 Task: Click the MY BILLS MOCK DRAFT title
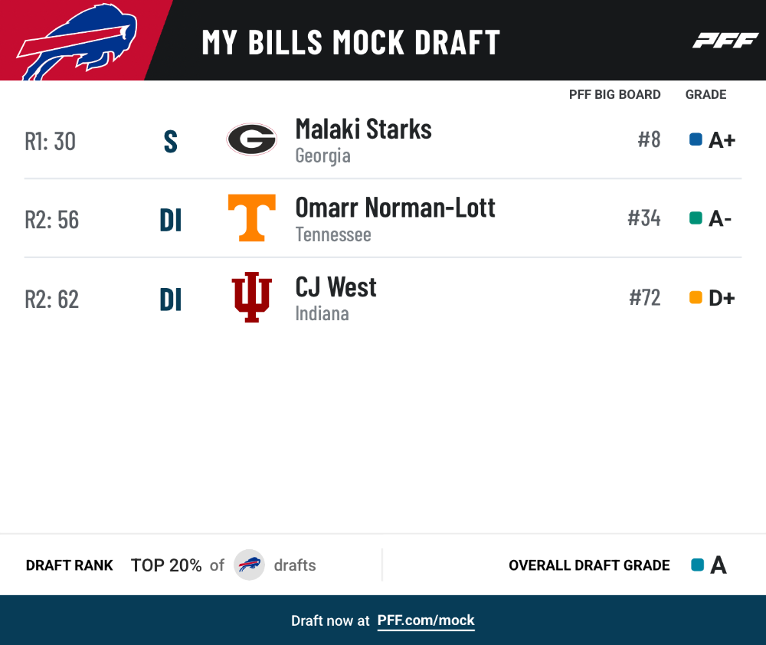[x=352, y=42]
